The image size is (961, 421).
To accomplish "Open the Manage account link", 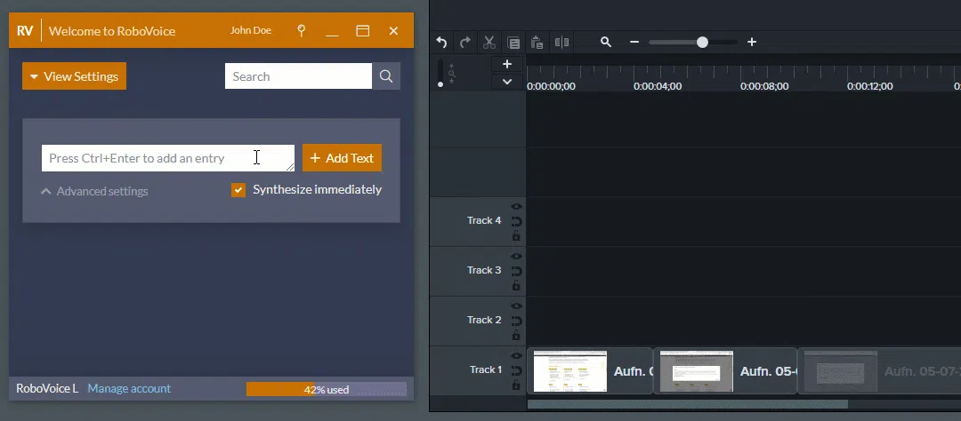I will (129, 388).
